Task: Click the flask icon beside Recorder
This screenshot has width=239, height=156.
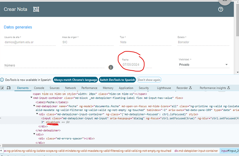Action: [x=191, y=88]
